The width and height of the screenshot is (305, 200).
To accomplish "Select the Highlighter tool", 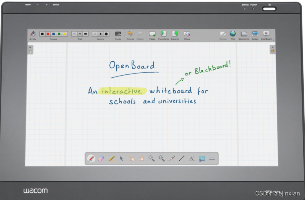I will tap(111, 159).
